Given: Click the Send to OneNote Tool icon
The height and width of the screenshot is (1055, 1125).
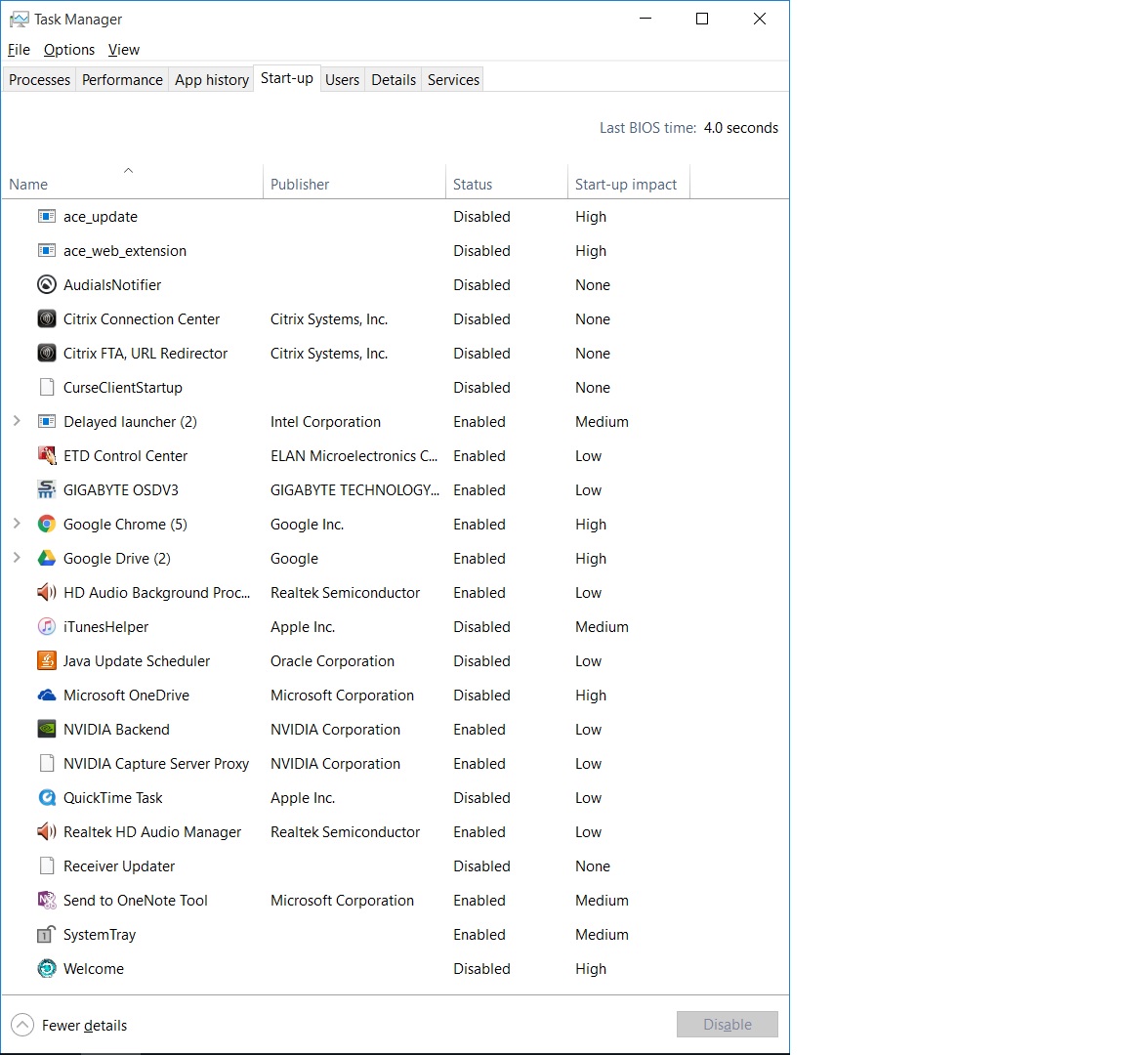Looking at the screenshot, I should [x=47, y=901].
